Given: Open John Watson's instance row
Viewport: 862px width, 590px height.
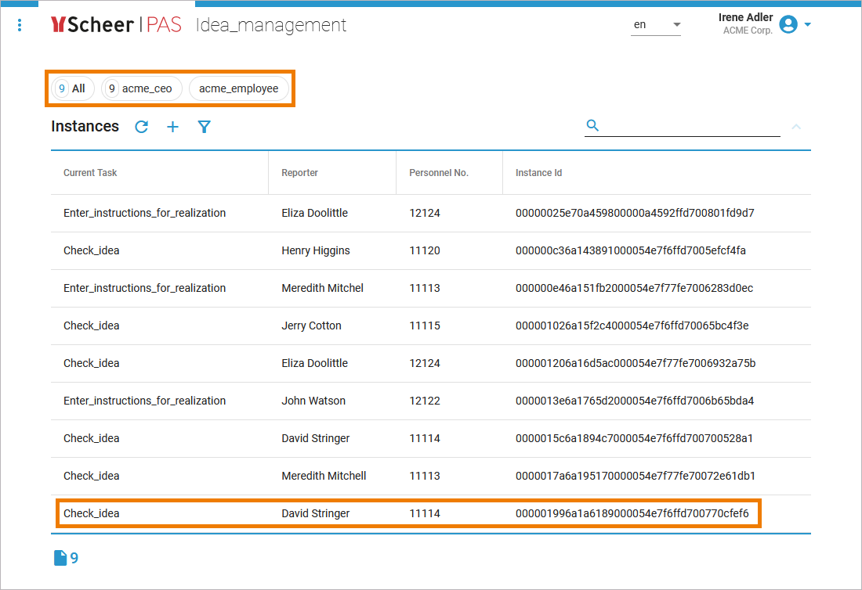Looking at the screenshot, I should 313,401.
